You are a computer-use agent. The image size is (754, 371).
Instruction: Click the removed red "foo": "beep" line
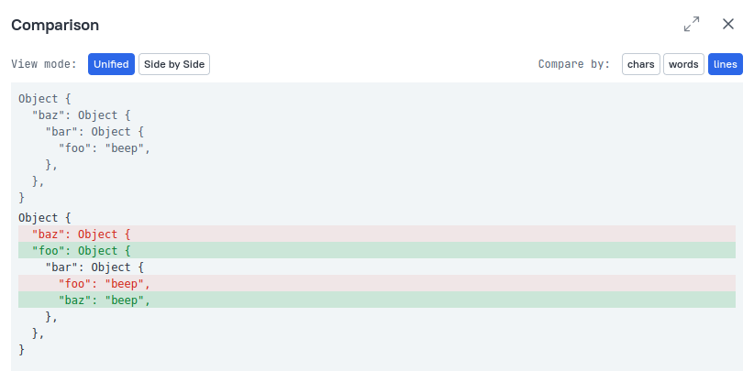tap(377, 284)
